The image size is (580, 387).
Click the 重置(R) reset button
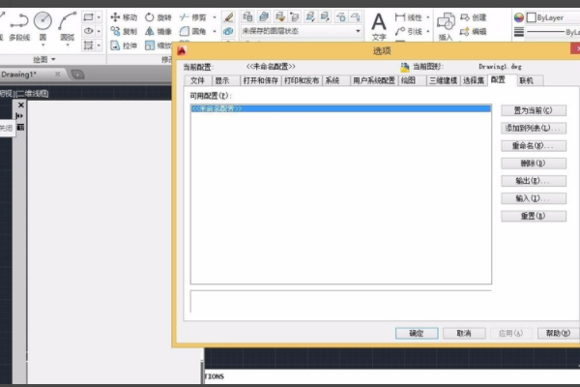[534, 216]
